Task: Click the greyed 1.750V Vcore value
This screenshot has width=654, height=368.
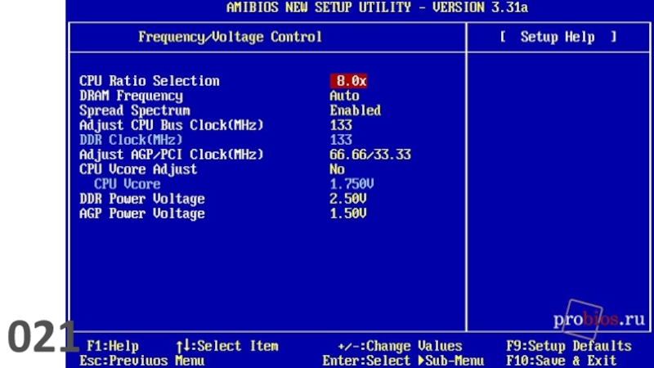Action: pyautogui.click(x=352, y=184)
